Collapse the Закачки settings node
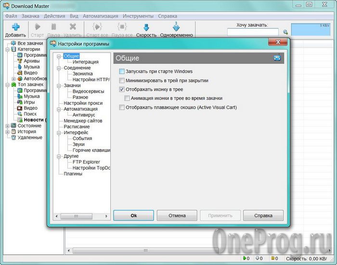 59,86
